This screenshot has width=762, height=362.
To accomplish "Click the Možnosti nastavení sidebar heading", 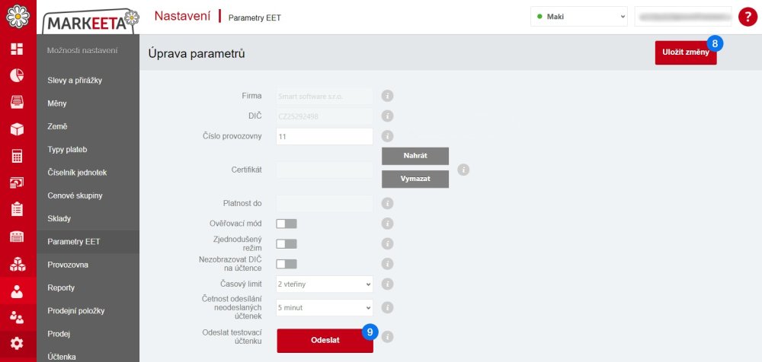I will (82, 50).
